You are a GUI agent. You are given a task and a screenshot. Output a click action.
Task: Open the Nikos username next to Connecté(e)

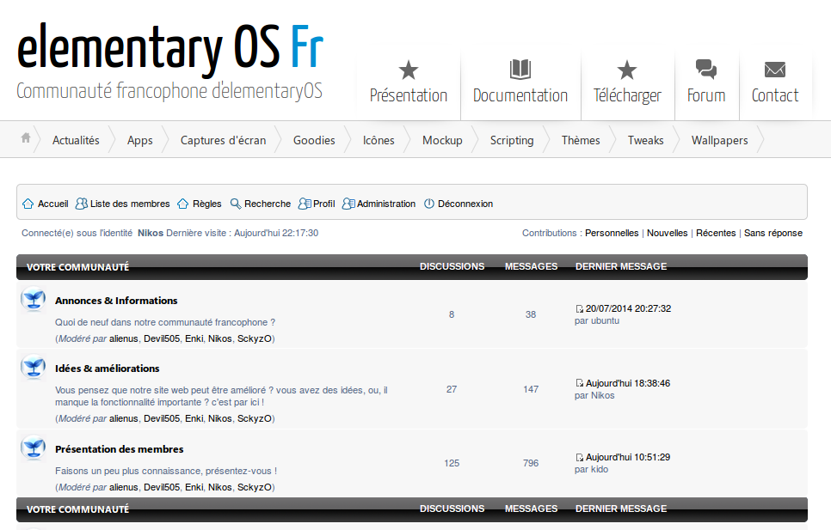click(x=151, y=233)
